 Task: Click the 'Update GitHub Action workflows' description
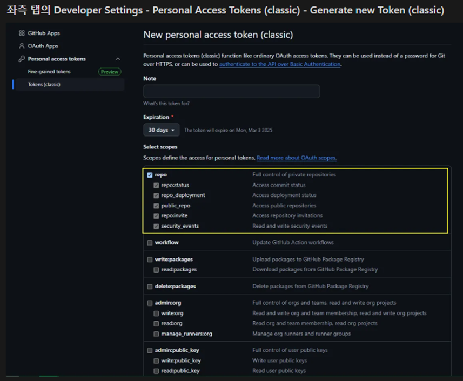tap(293, 242)
